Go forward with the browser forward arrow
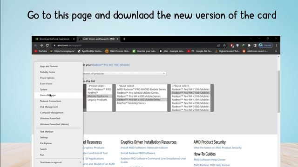 point(41,45)
